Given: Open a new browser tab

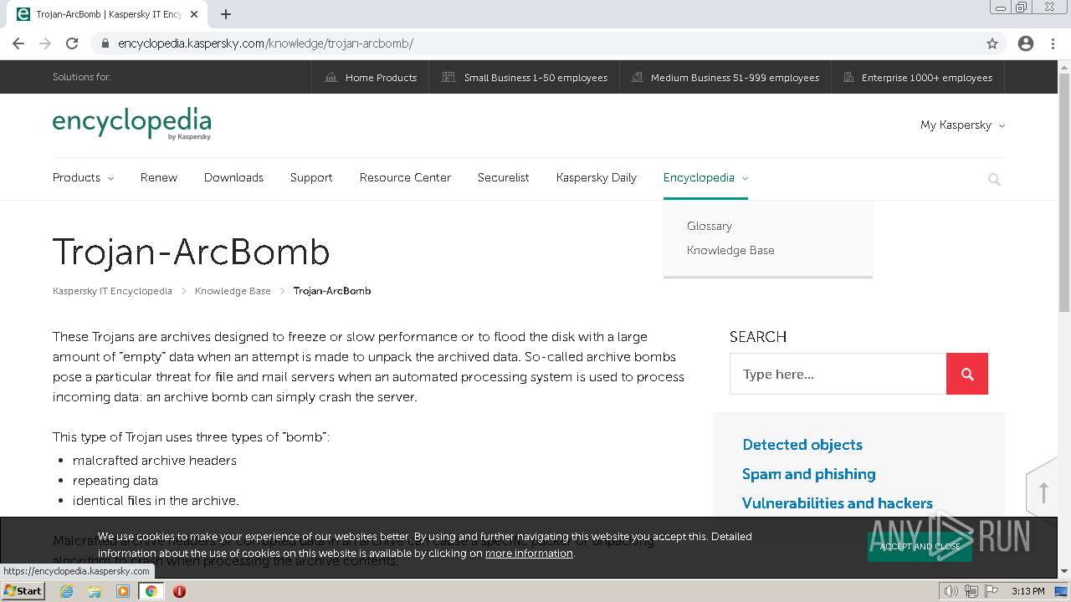Looking at the screenshot, I should (x=226, y=14).
